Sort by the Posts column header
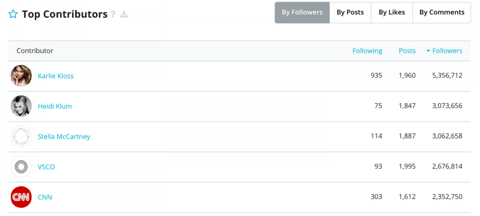Image resolution: width=480 pixels, height=216 pixels. point(407,51)
